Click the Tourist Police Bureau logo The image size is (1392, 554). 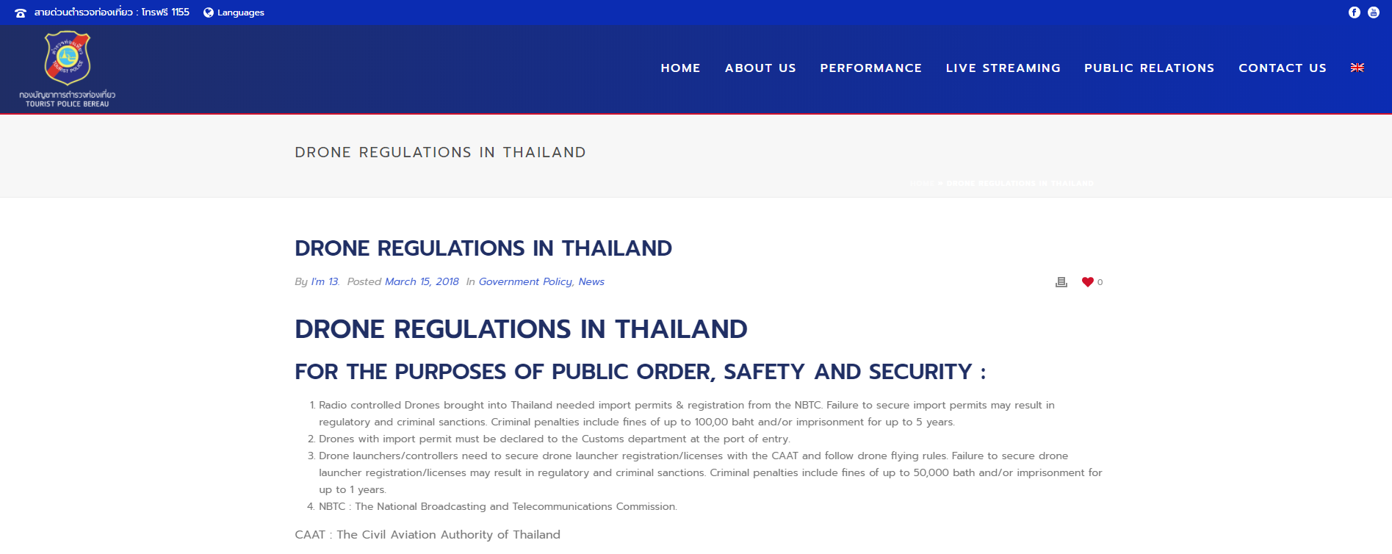point(68,69)
